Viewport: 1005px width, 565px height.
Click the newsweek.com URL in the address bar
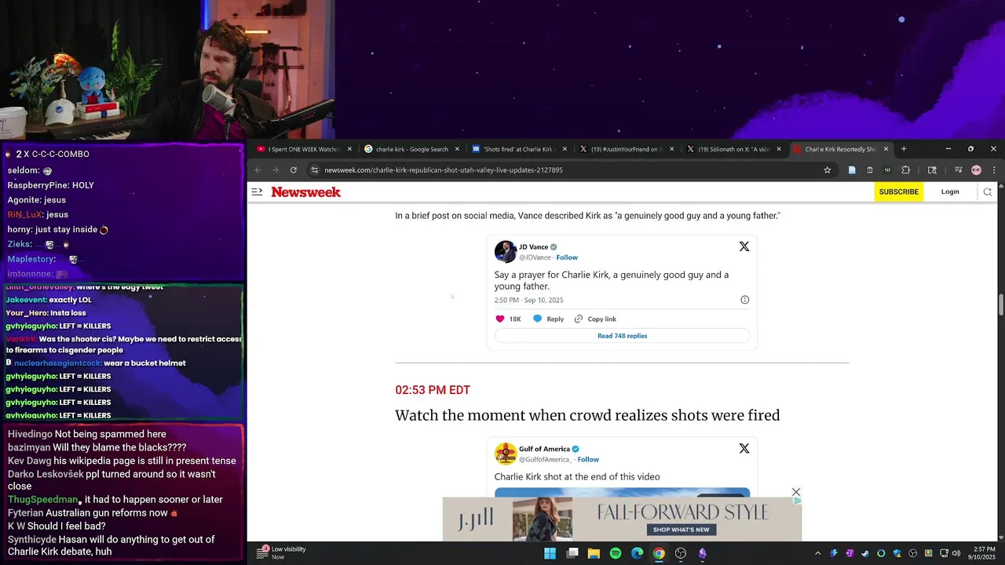[444, 170]
